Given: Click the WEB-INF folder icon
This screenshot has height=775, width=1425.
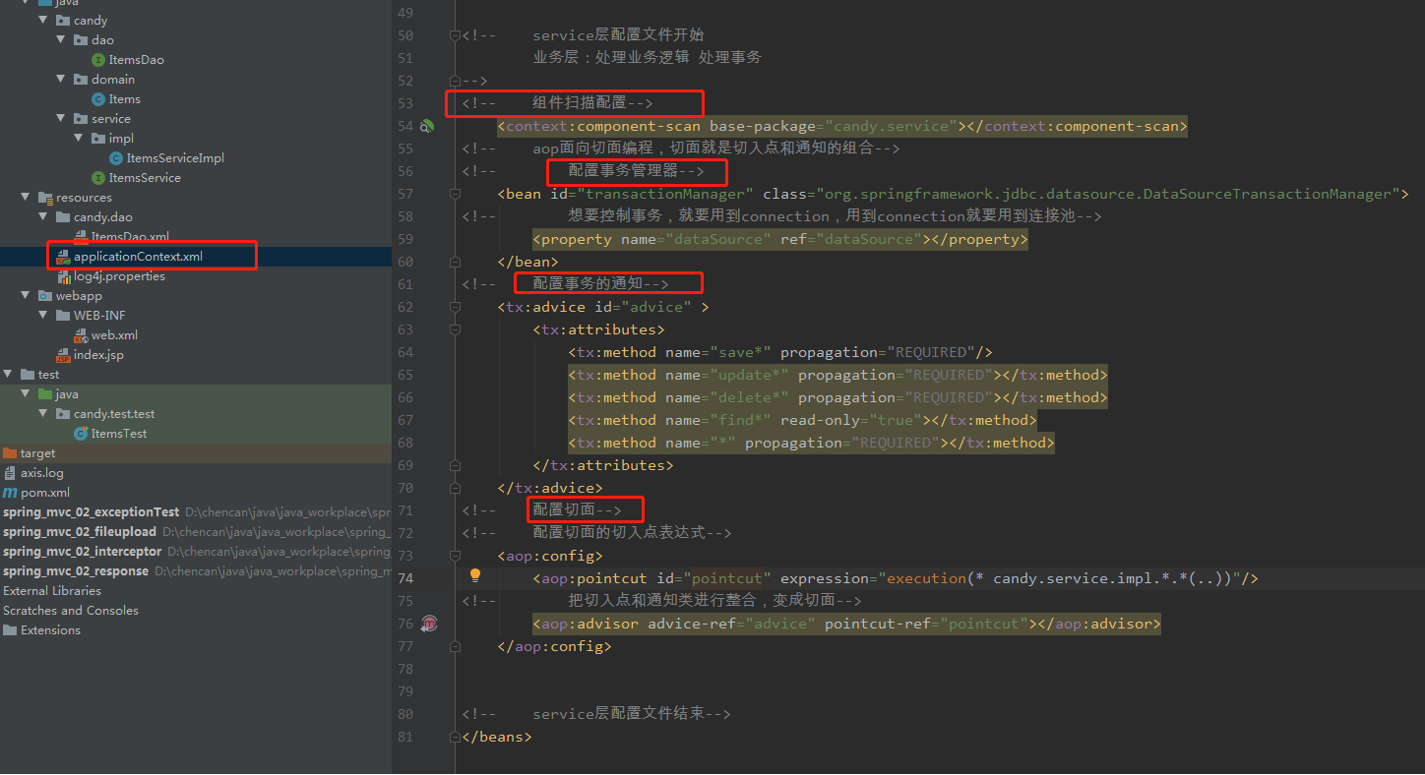Looking at the screenshot, I should click(63, 316).
